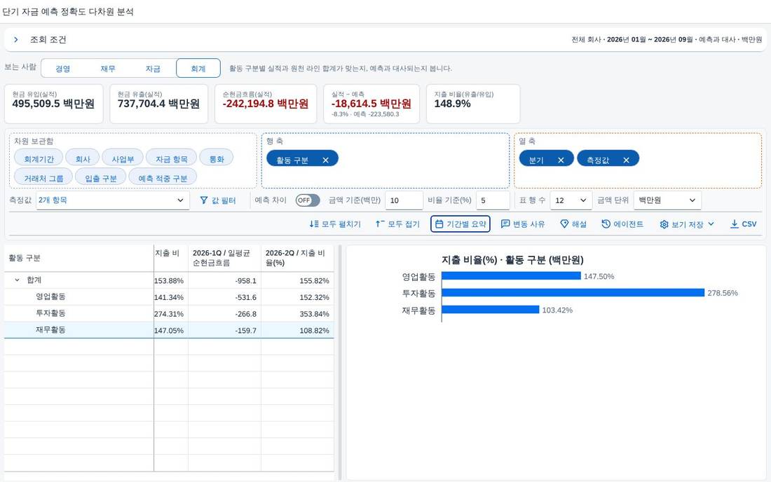Click the 투자활동 value 274.31%
This screenshot has height=482, width=771.
coord(169,314)
